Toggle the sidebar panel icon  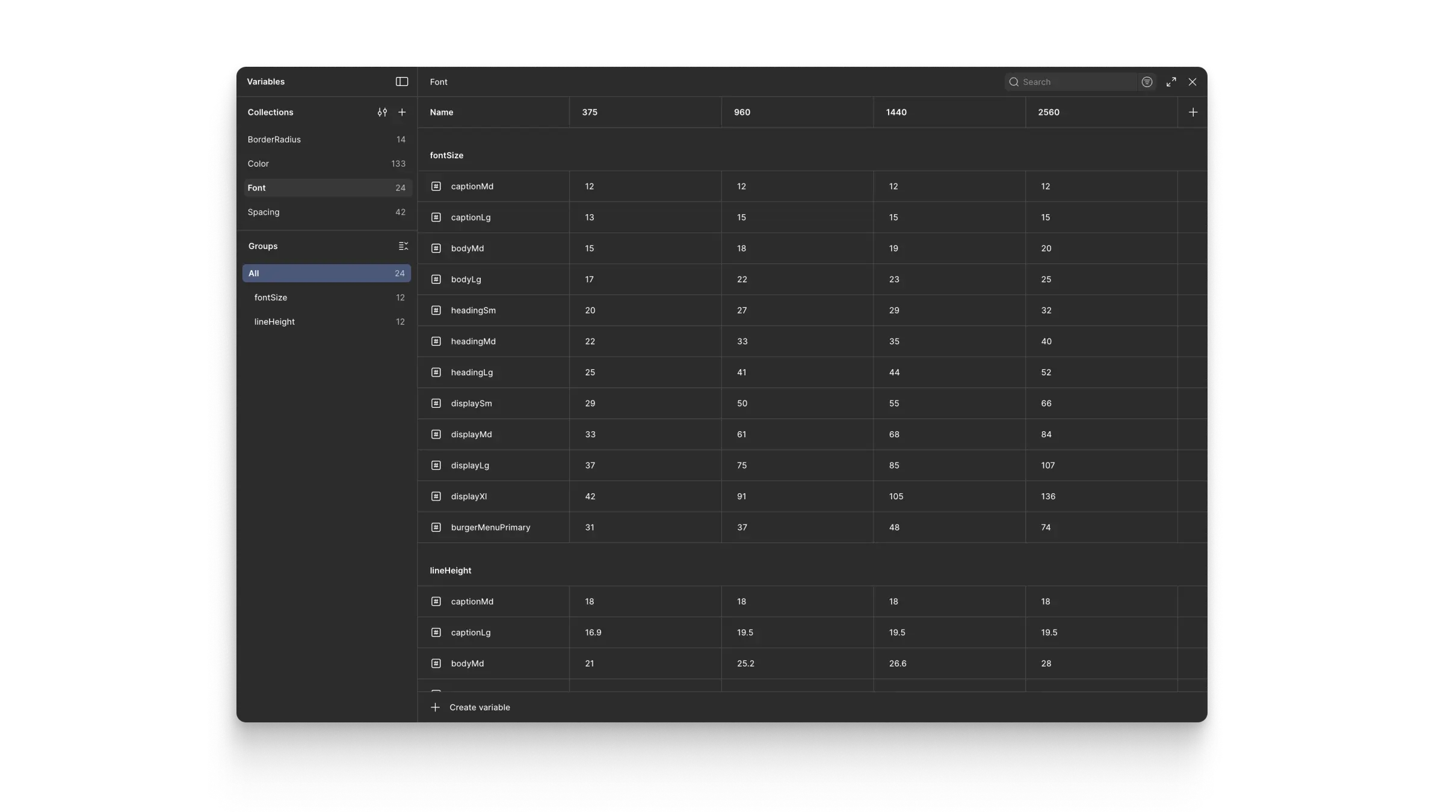[402, 82]
